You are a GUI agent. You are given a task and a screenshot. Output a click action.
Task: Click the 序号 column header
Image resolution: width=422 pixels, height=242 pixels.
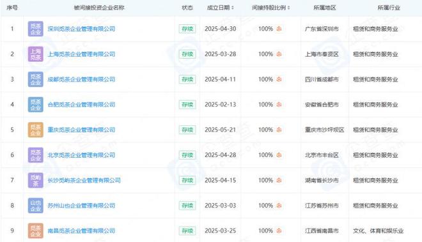click(12, 8)
